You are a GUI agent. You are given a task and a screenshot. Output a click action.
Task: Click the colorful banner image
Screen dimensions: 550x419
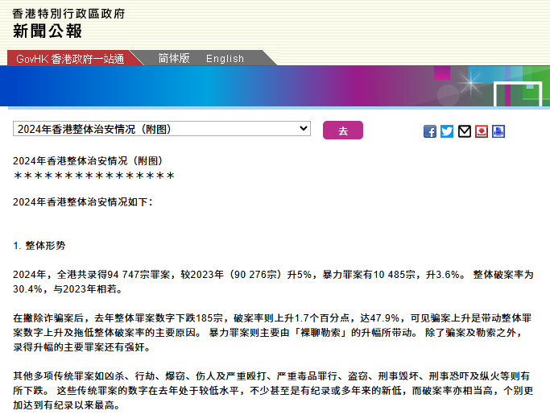(x=275, y=86)
